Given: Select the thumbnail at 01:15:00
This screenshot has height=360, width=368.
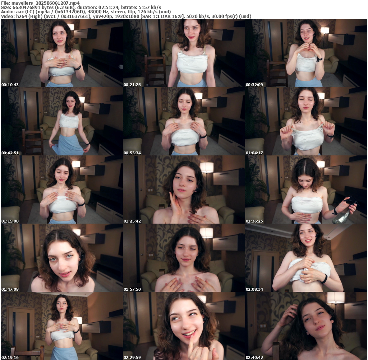Looking at the screenshot, I should coord(62,190).
